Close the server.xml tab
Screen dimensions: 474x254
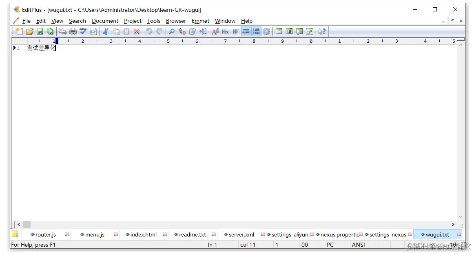(x=263, y=234)
